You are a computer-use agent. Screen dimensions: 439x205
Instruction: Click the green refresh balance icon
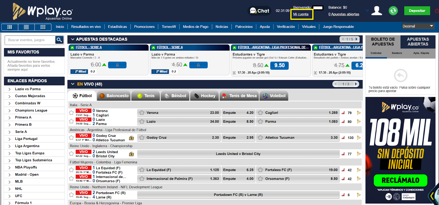pyautogui.click(x=393, y=11)
